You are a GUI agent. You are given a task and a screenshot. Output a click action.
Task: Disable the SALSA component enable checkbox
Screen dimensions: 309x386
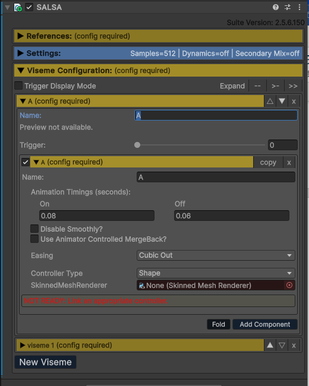coord(29,7)
